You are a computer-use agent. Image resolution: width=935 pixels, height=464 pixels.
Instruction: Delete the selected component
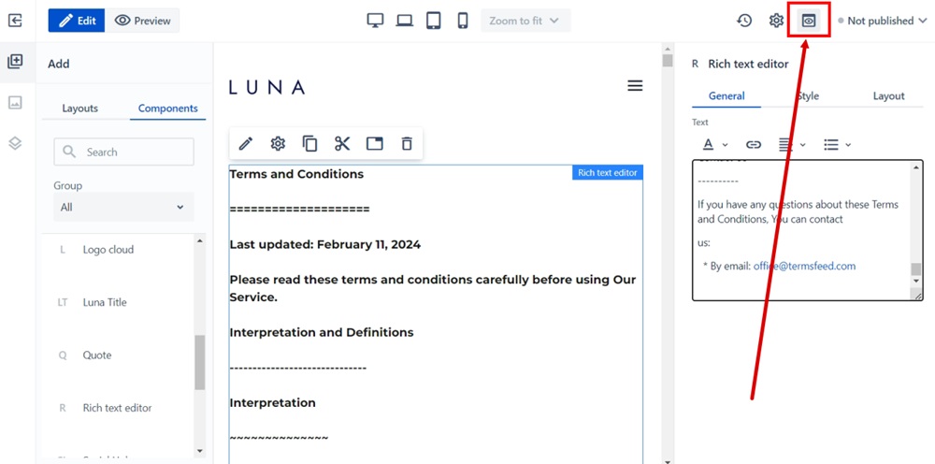point(407,144)
